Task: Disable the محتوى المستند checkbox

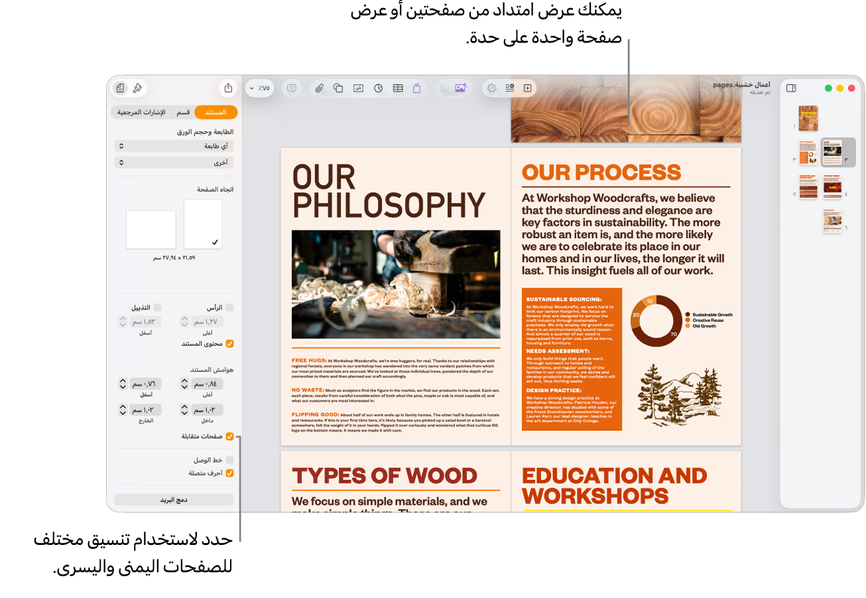Action: click(229, 344)
